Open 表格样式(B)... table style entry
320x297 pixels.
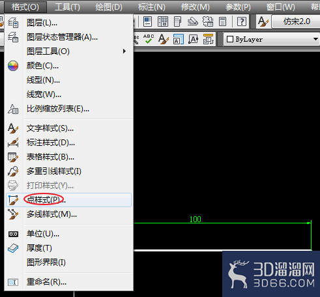pyautogui.click(x=68, y=157)
